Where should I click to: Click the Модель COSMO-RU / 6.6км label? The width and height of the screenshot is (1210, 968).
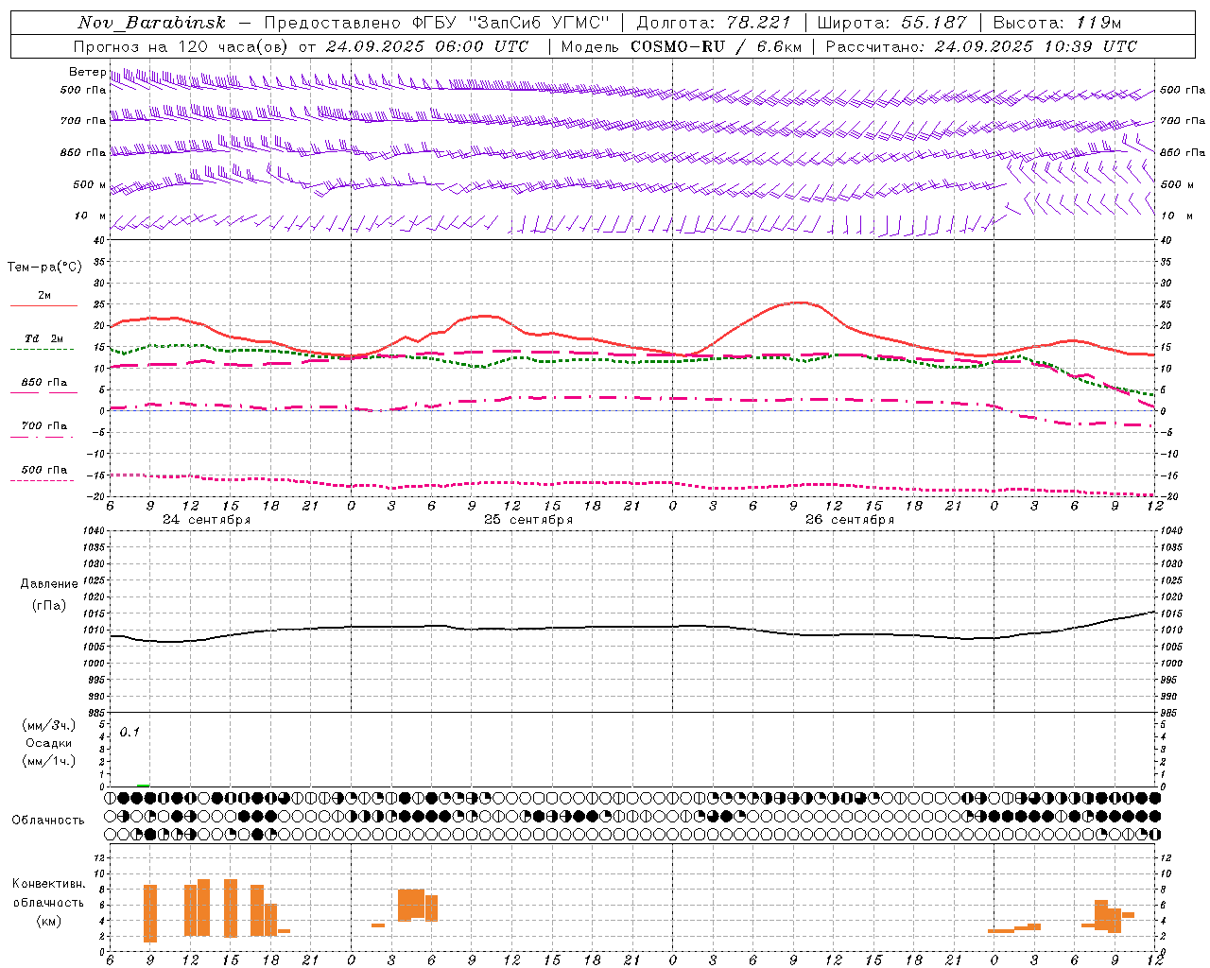pyautogui.click(x=682, y=46)
